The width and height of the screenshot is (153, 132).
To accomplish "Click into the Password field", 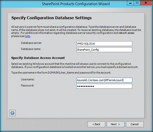I will pos(104,86).
